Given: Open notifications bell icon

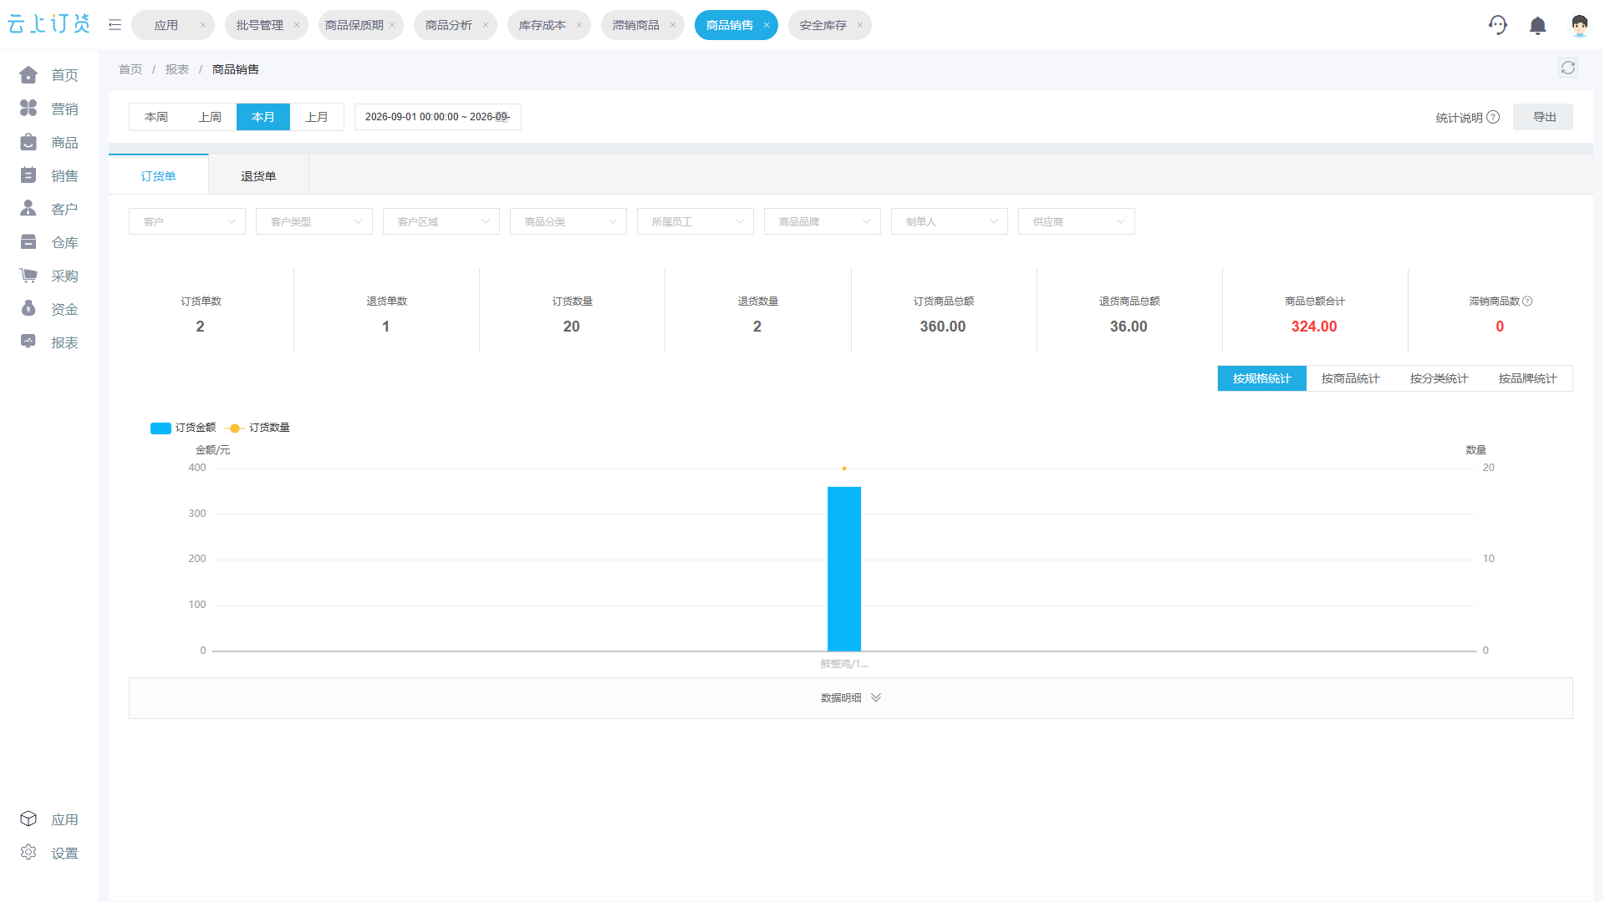Looking at the screenshot, I should coord(1537,26).
